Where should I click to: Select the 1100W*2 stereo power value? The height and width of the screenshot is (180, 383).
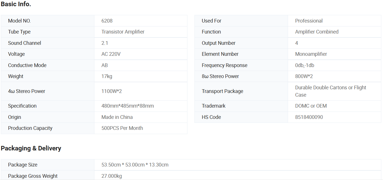click(112, 91)
